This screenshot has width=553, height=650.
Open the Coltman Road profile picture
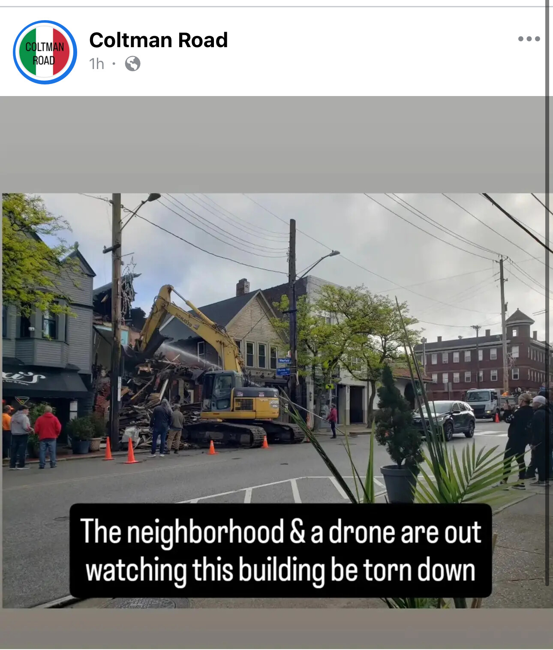(45, 52)
